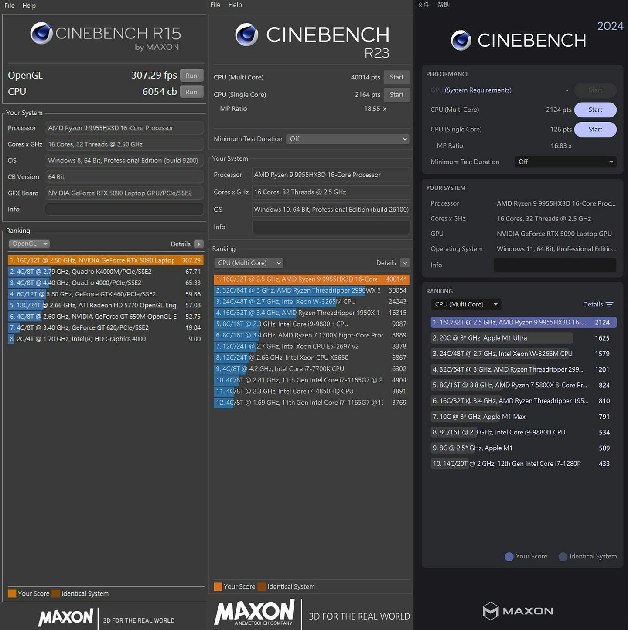Select Threadripper 1950X row in R23

tap(311, 313)
